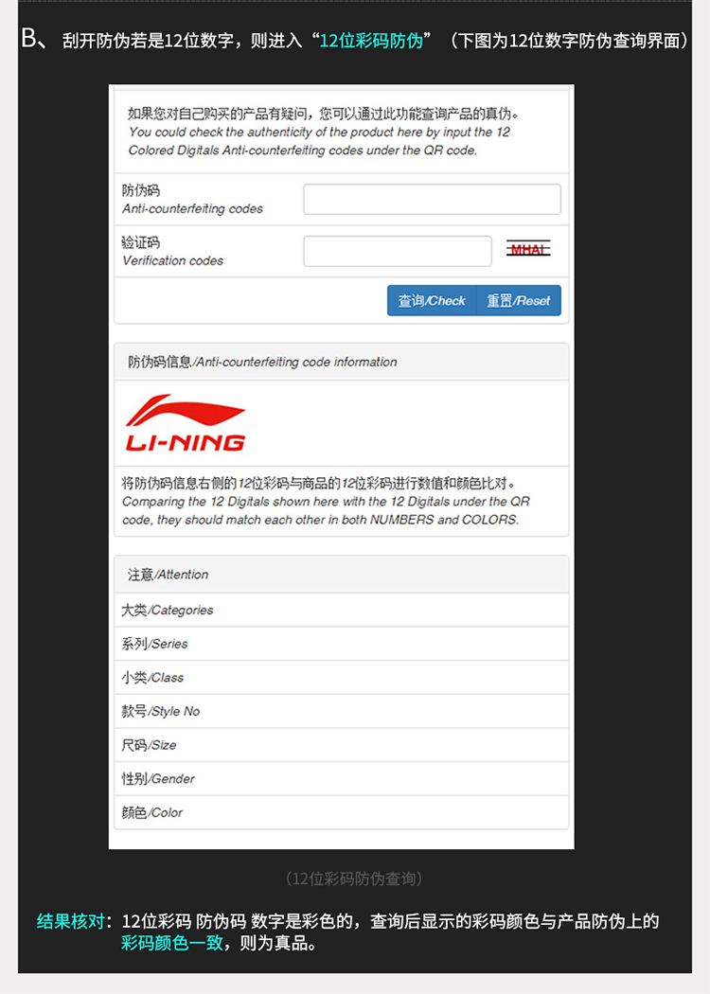
Task: Click the cyan 彩码颜色一致 text
Action: [171, 943]
